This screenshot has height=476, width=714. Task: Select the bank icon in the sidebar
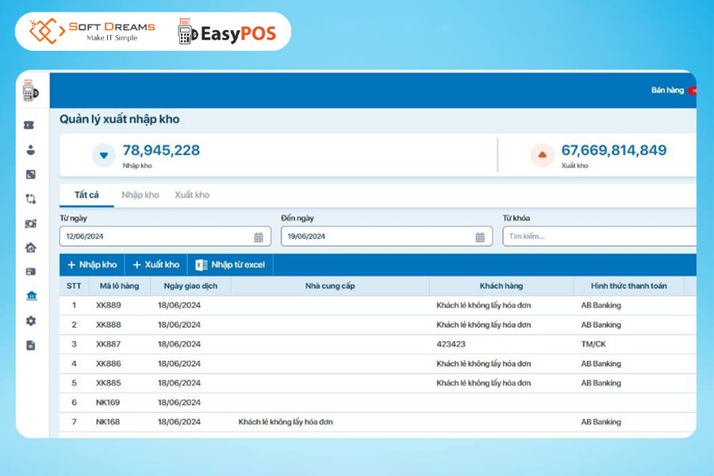click(30, 297)
